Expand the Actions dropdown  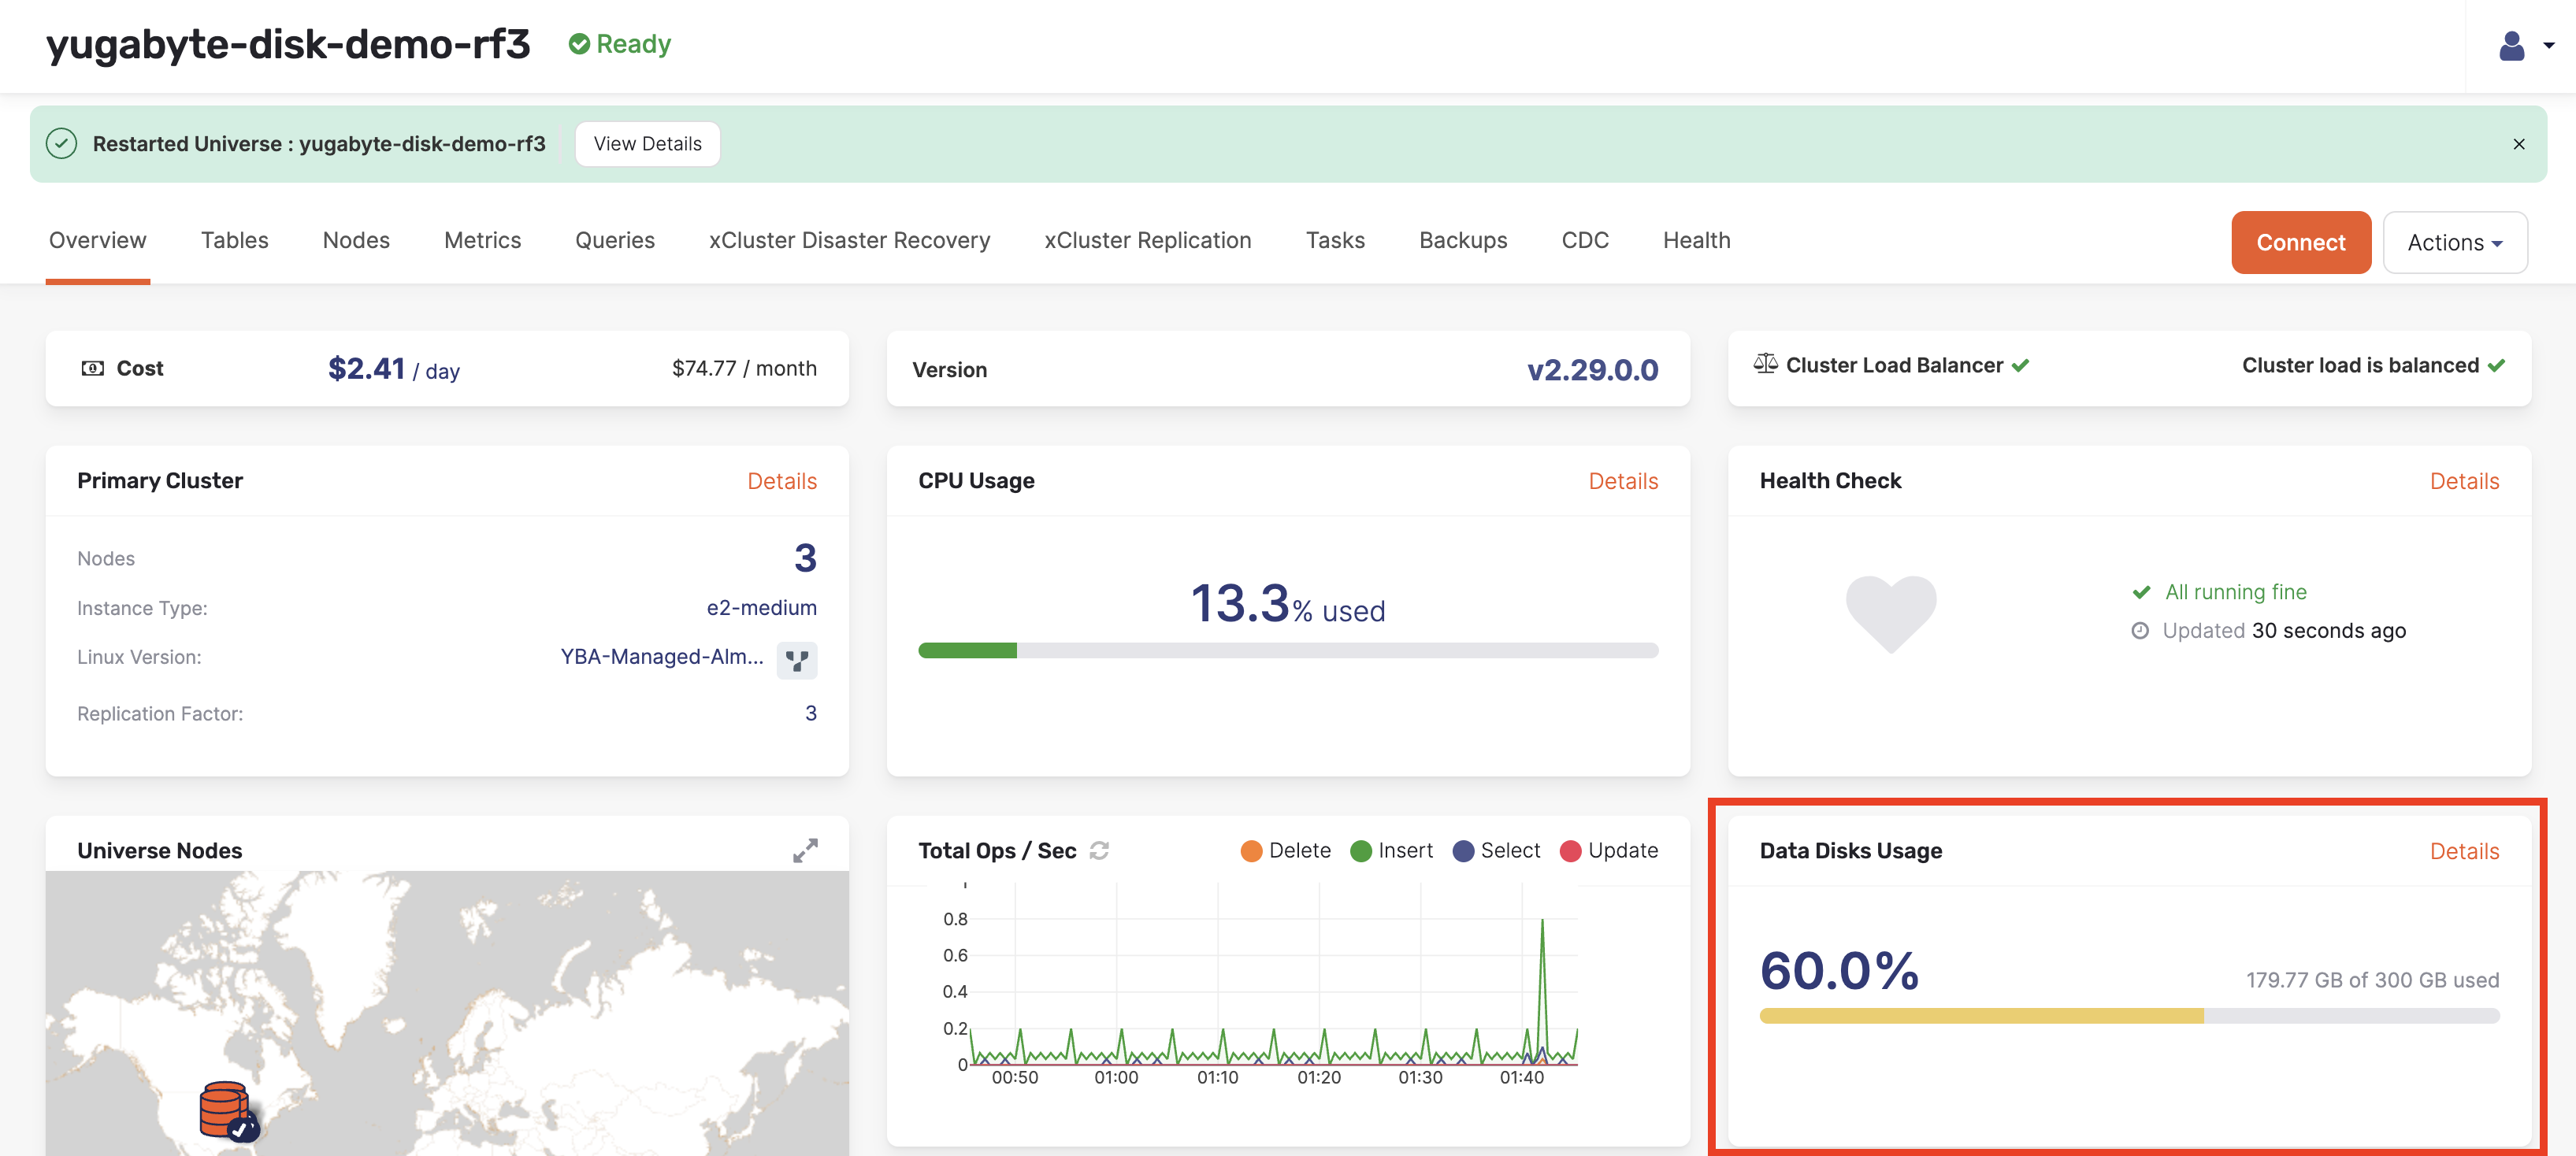coord(2454,242)
